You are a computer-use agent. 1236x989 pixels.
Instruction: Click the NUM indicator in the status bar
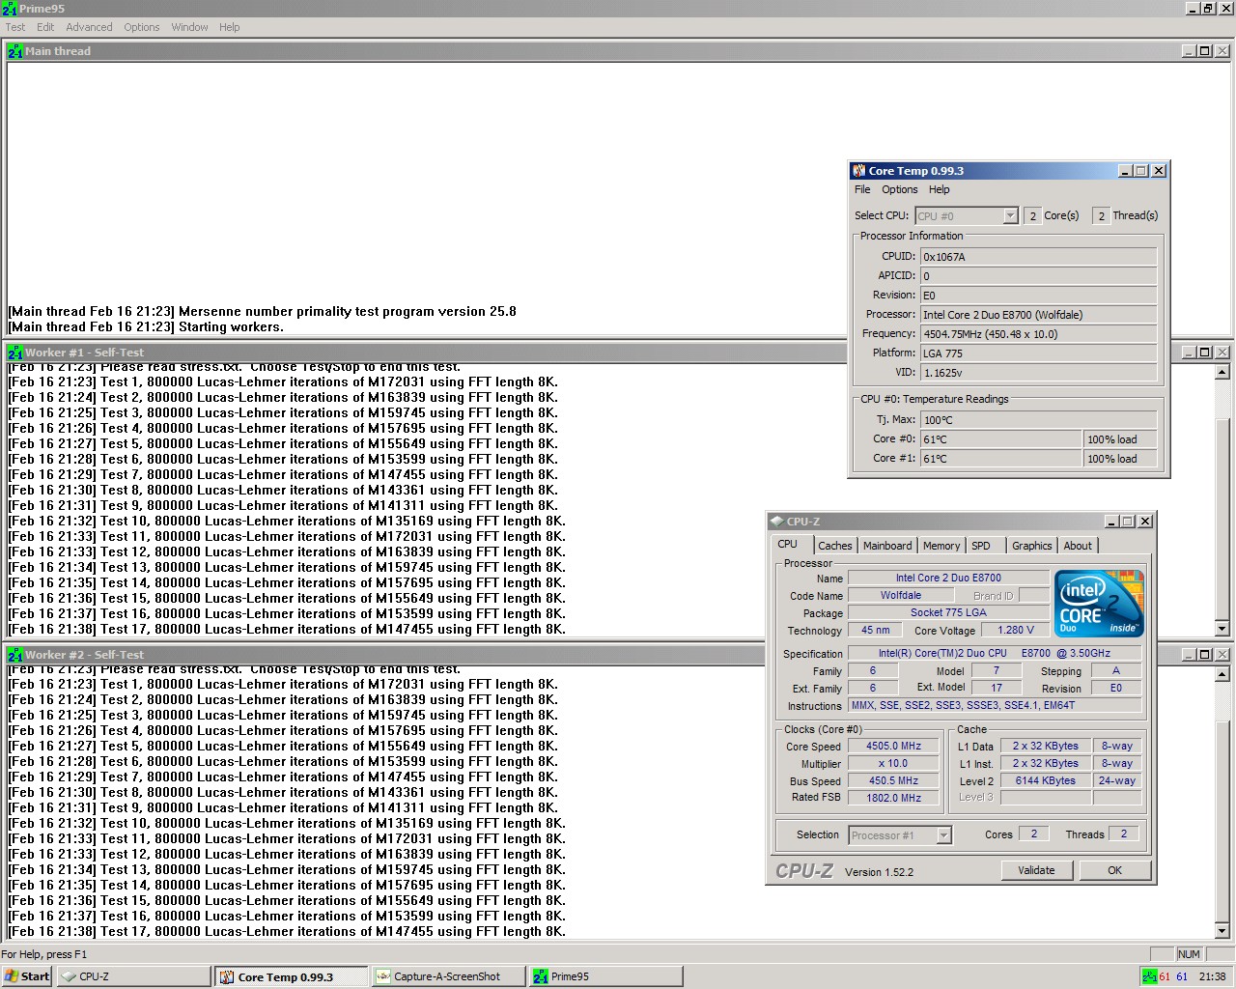[1189, 954]
